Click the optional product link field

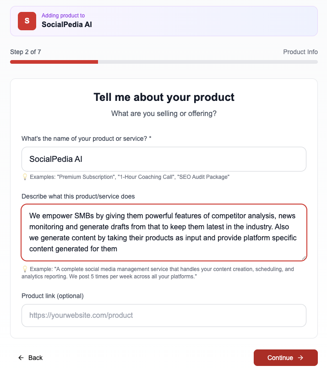coord(163,315)
